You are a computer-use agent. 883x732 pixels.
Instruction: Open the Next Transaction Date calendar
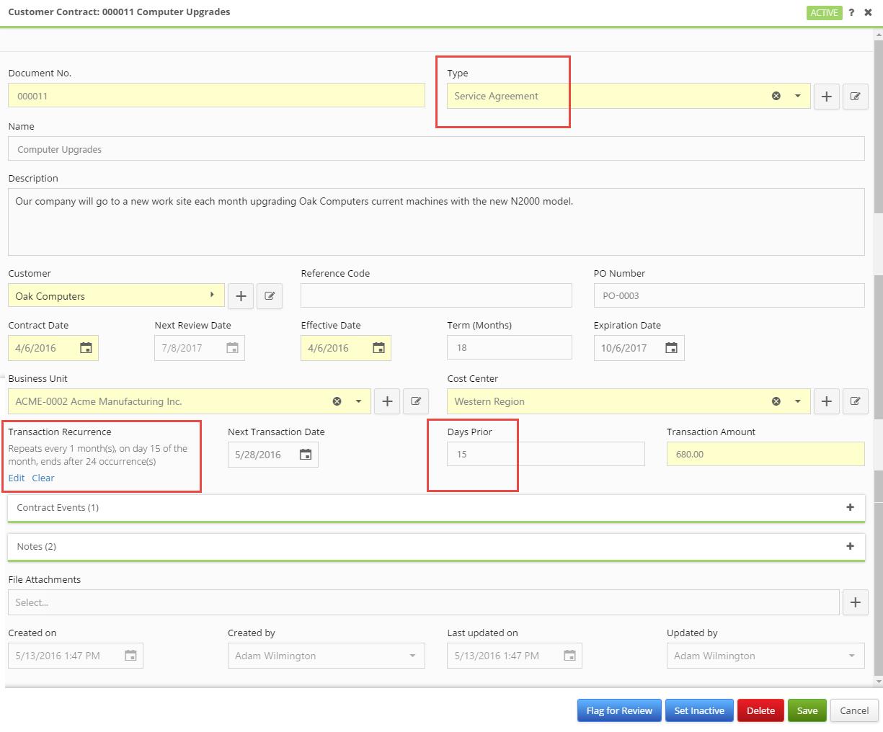point(304,454)
